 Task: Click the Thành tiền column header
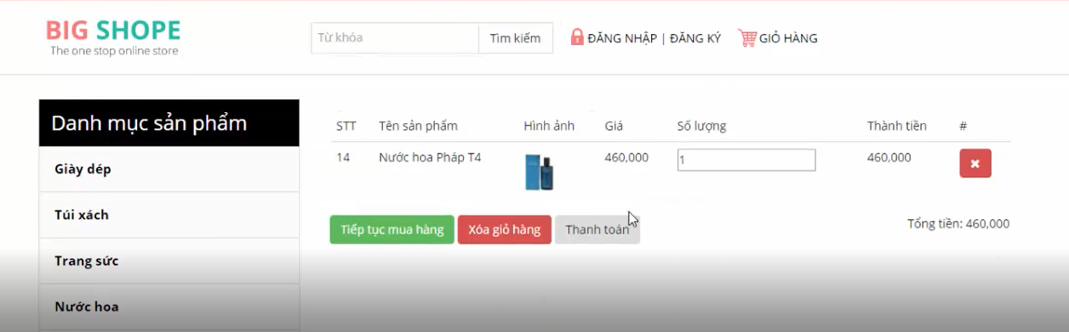(x=897, y=126)
